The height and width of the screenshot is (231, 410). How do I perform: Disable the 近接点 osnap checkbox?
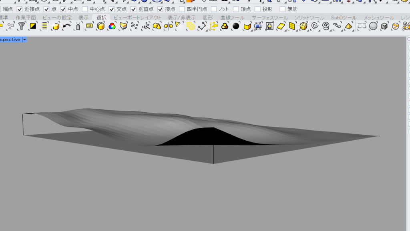(x=20, y=9)
